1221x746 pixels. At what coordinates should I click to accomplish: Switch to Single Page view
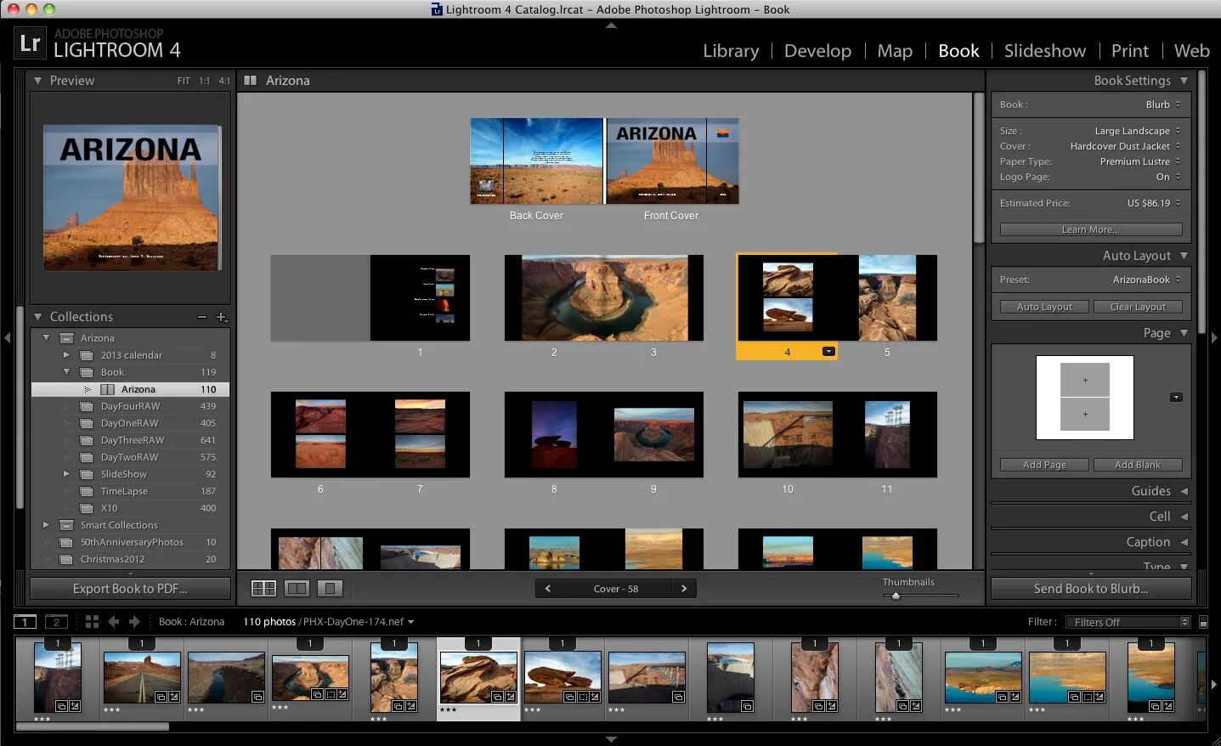(330, 587)
